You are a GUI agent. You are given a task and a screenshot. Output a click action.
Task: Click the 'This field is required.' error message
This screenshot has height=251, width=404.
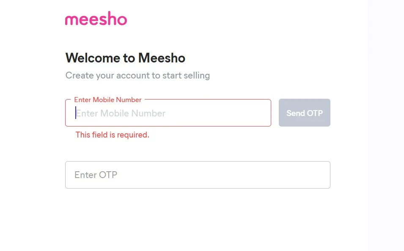coord(112,135)
